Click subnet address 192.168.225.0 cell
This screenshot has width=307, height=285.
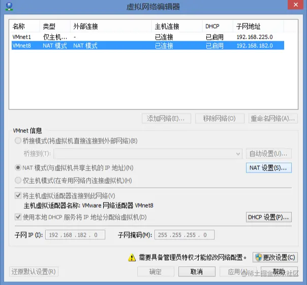coord(255,37)
